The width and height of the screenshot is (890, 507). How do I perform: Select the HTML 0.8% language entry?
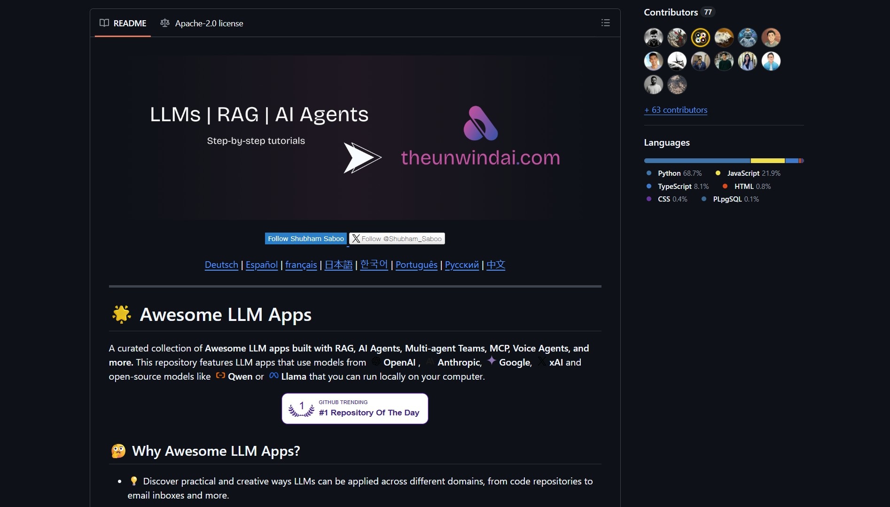point(747,187)
